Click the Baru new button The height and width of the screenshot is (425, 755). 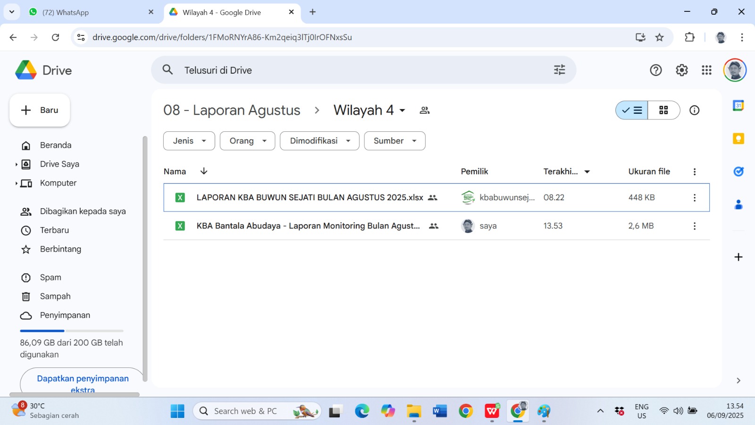tap(40, 110)
